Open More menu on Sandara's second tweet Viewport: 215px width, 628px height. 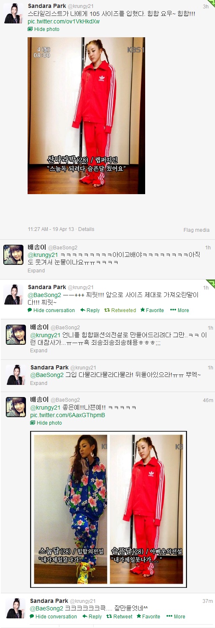pos(179,310)
